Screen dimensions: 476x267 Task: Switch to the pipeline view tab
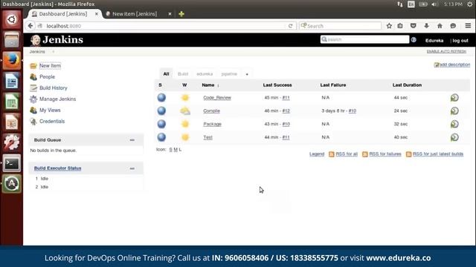coord(229,74)
